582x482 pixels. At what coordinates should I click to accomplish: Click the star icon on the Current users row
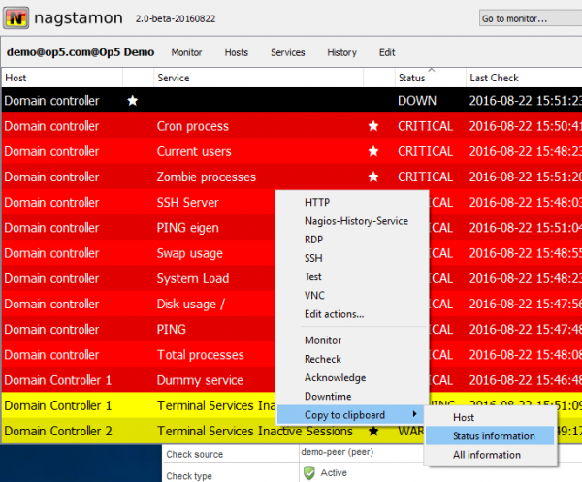(372, 151)
